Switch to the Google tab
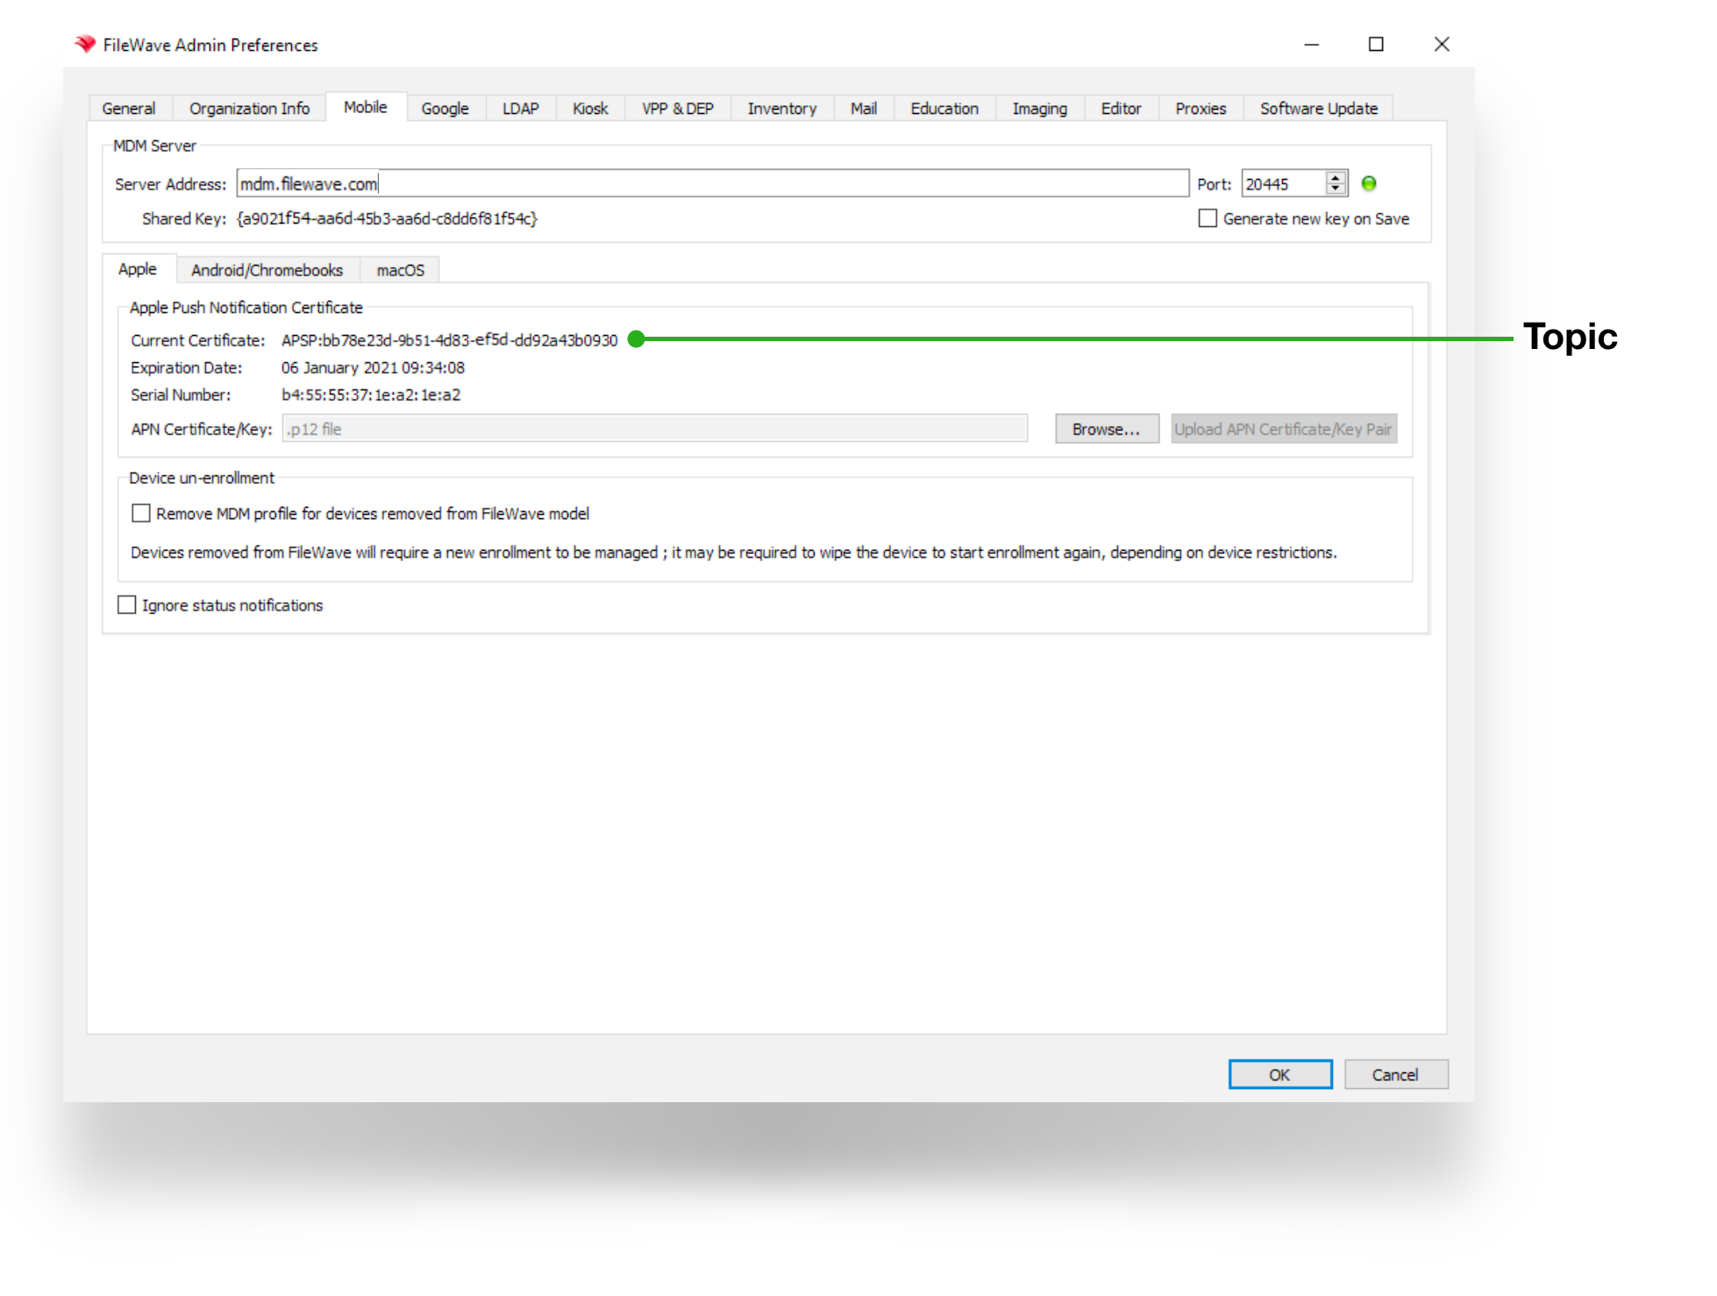Image resolution: width=1717 pixels, height=1296 pixels. click(x=445, y=108)
